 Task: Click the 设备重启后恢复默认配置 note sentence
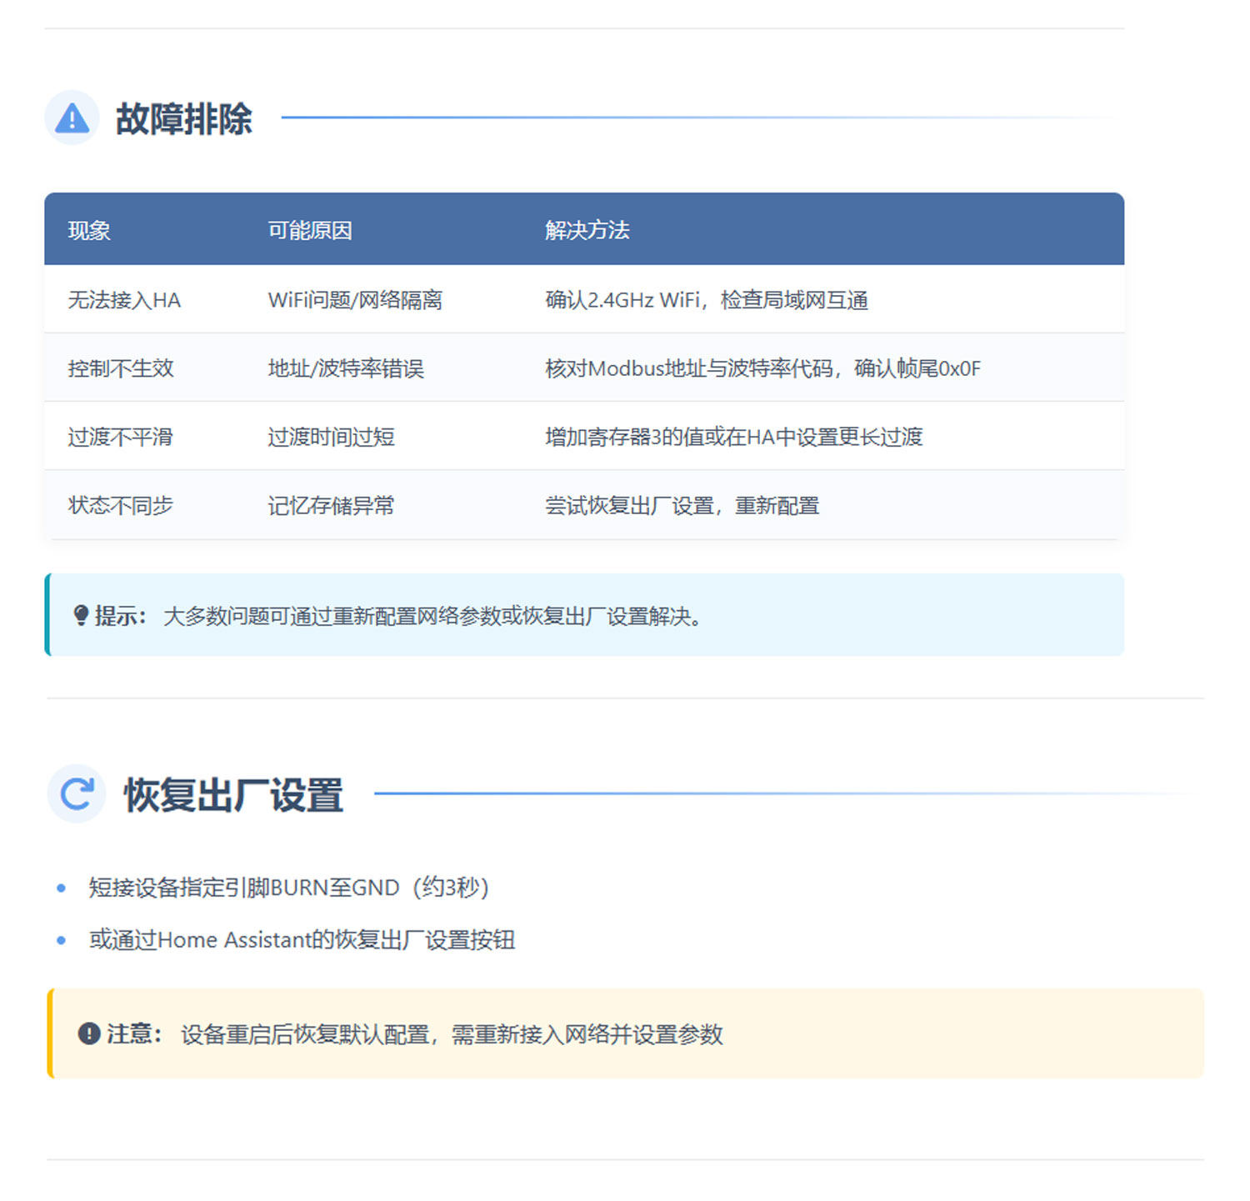(452, 1033)
